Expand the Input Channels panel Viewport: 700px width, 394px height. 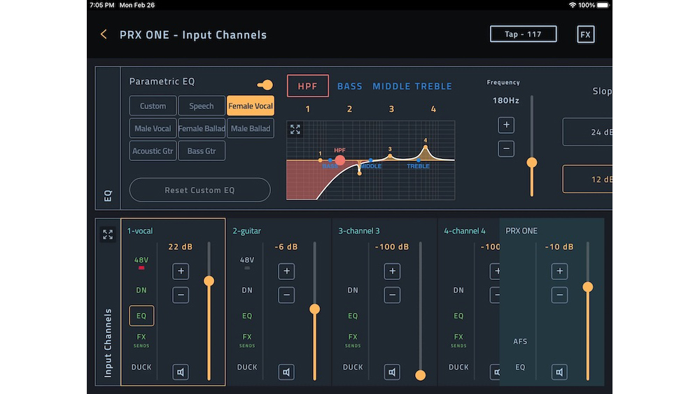[x=108, y=234]
